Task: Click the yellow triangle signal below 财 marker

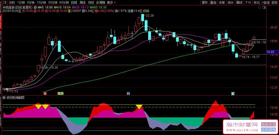Action: pos(139,106)
